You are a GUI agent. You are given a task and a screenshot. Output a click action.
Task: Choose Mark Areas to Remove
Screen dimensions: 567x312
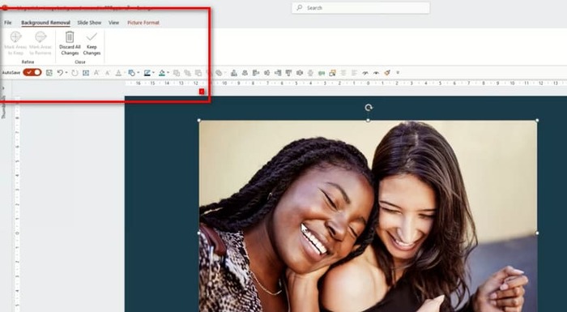click(x=40, y=43)
